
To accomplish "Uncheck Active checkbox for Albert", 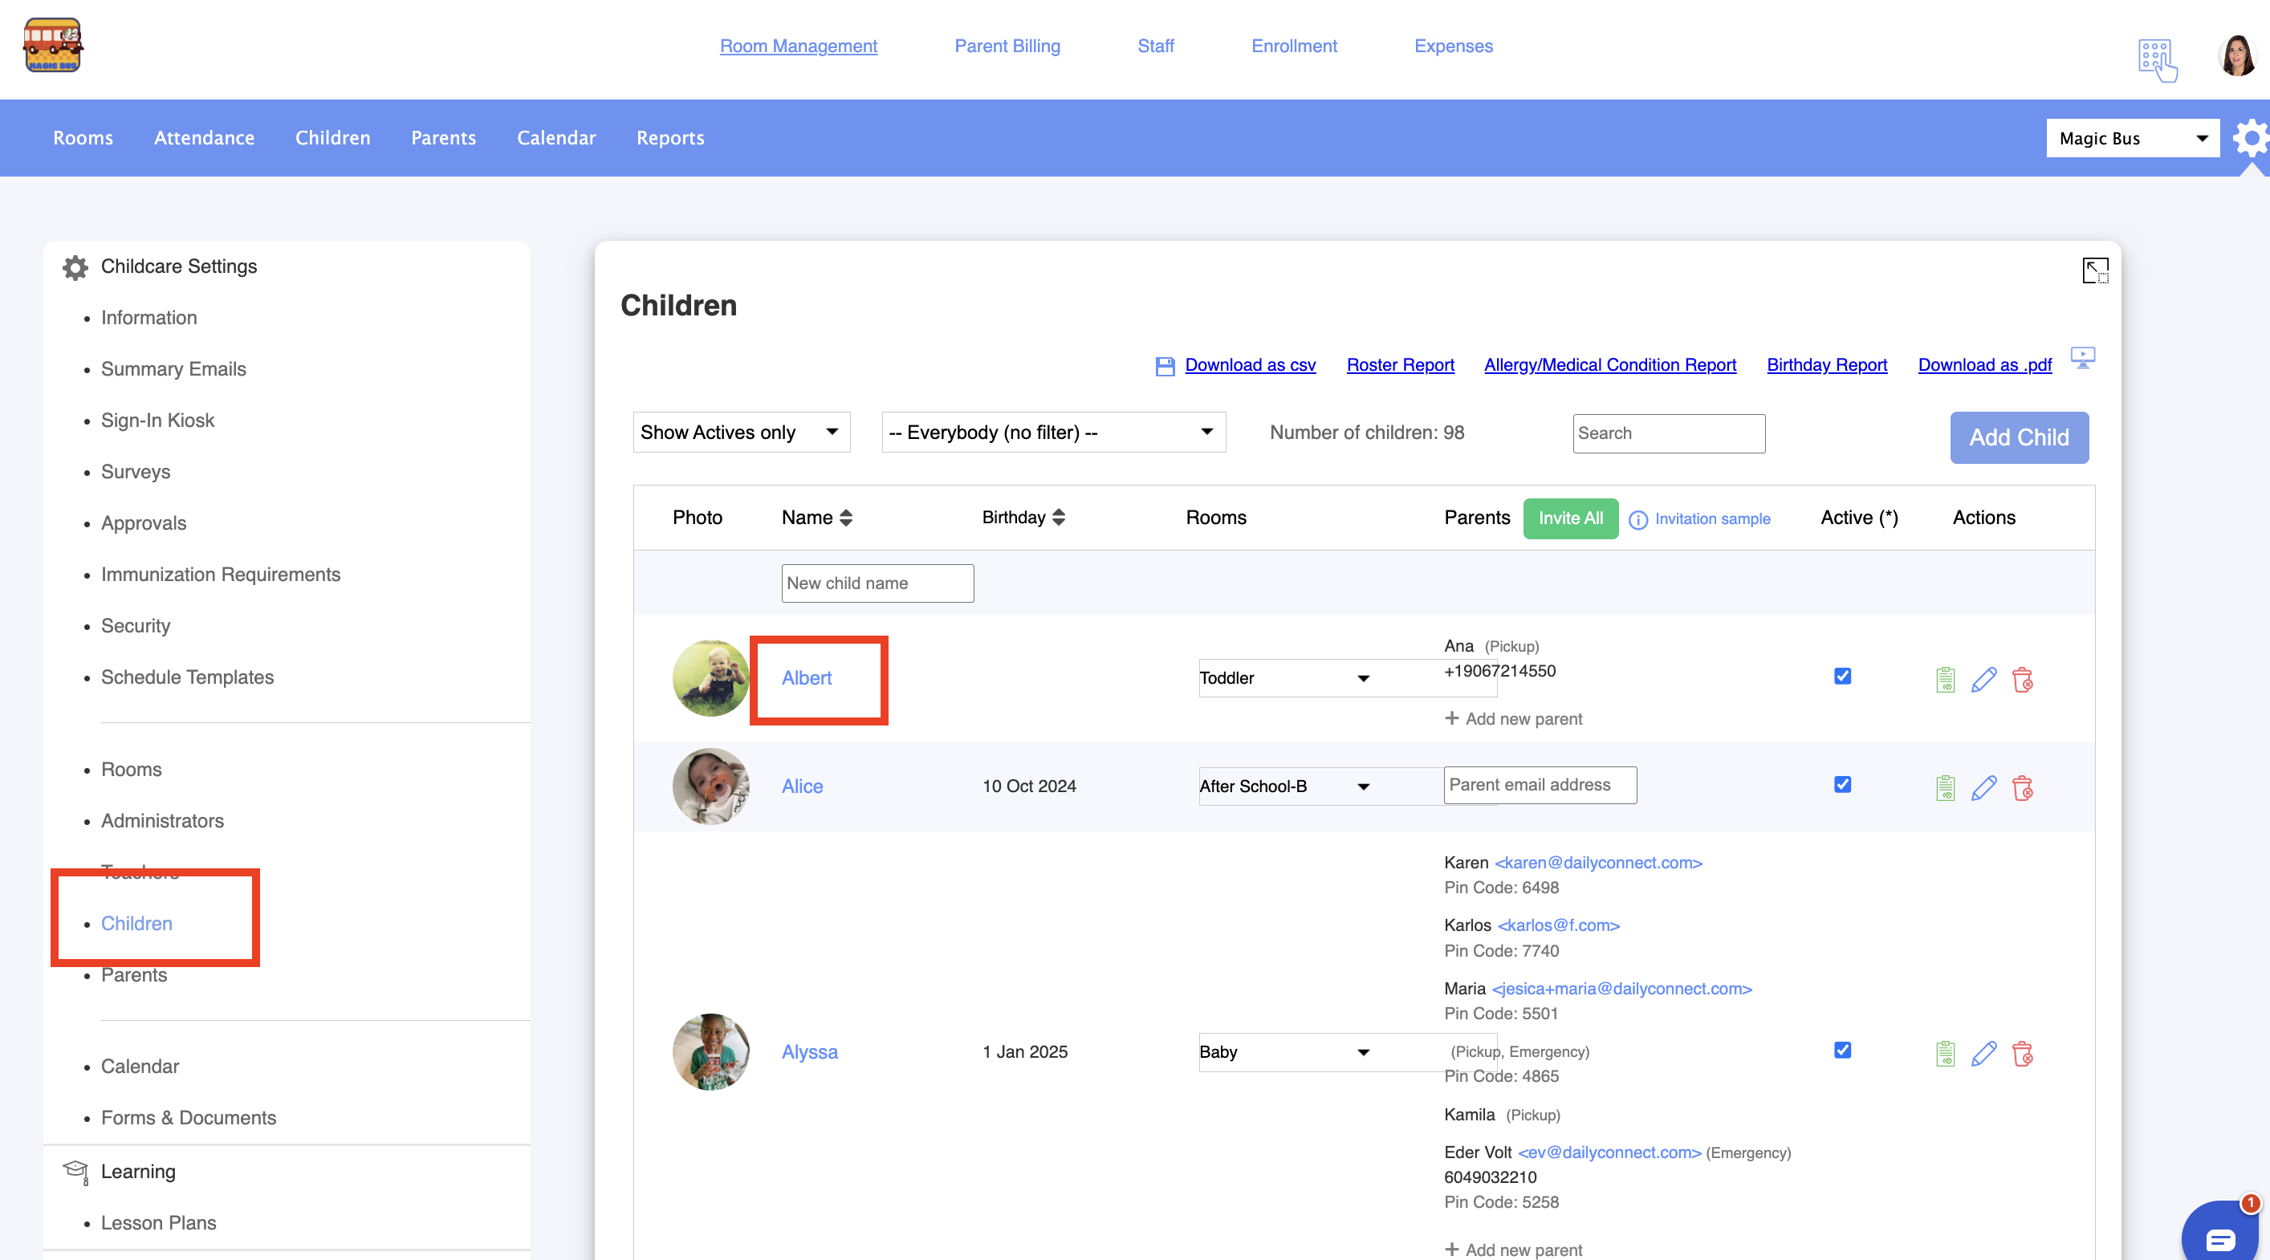I will coord(1841,676).
